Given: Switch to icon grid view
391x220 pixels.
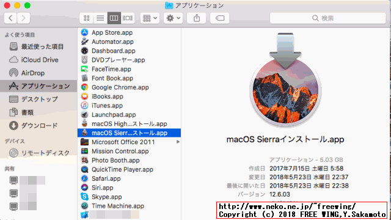Looking at the screenshot, I should (x=87, y=18).
